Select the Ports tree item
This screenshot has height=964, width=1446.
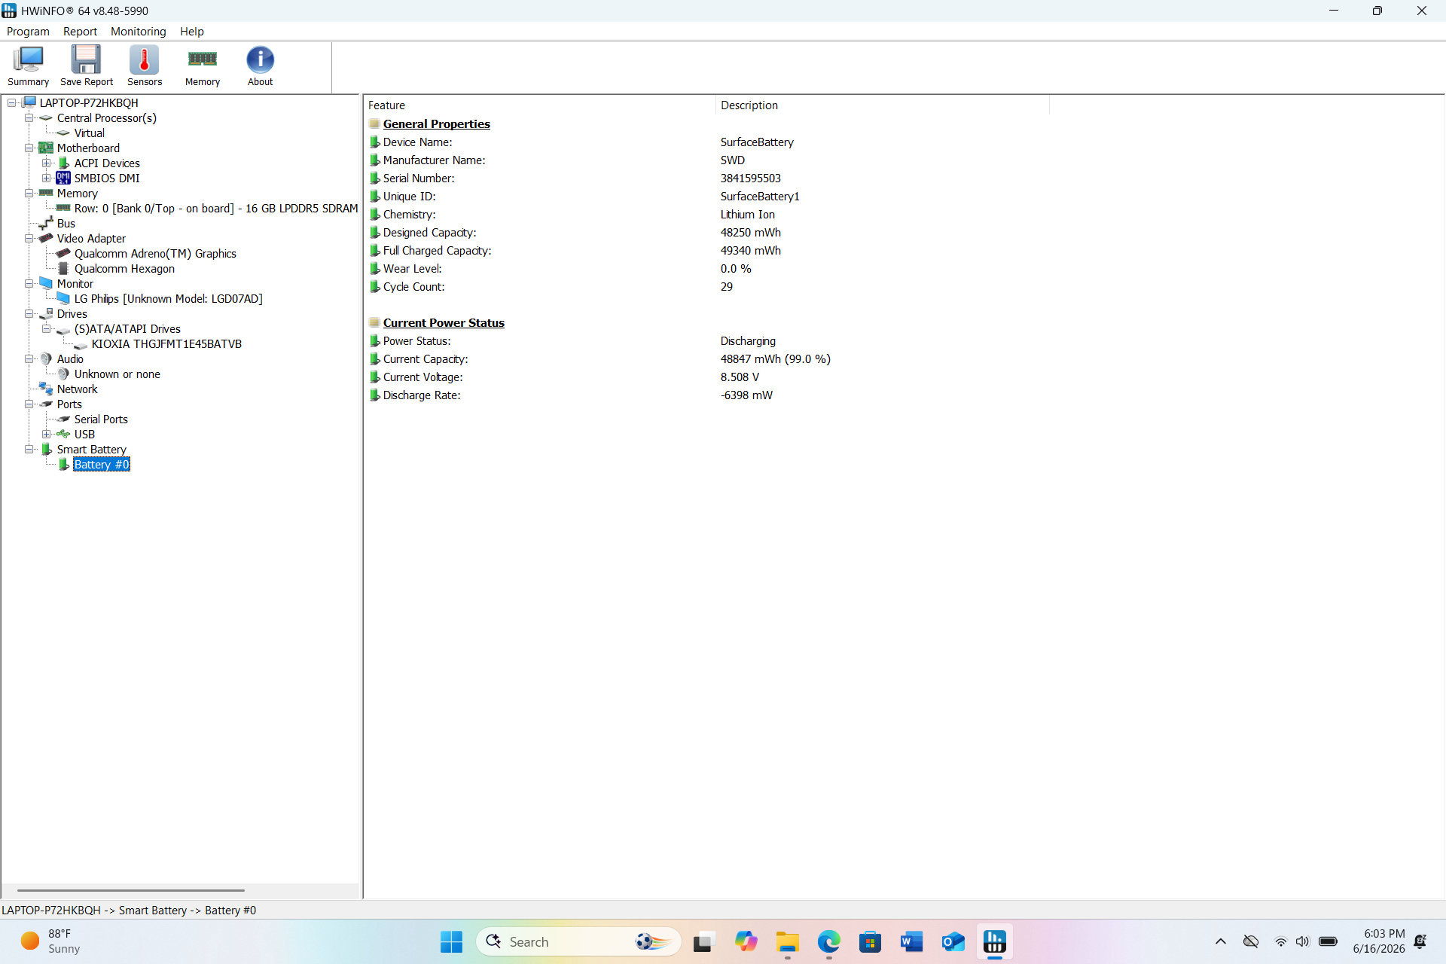69,404
